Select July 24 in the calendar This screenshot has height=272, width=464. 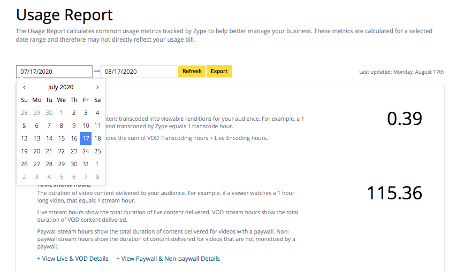86,151
